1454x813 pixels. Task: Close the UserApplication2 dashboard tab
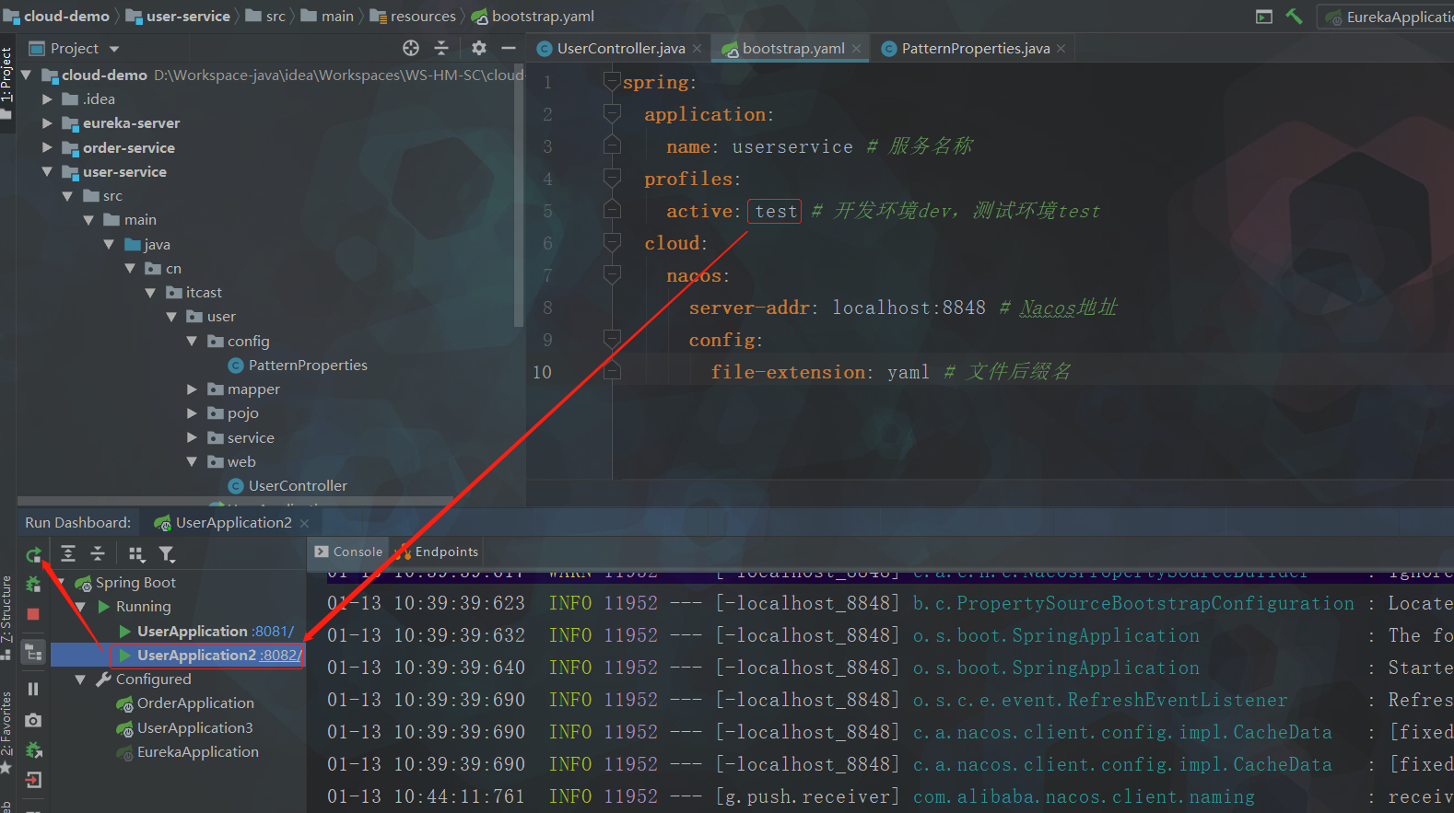point(304,523)
